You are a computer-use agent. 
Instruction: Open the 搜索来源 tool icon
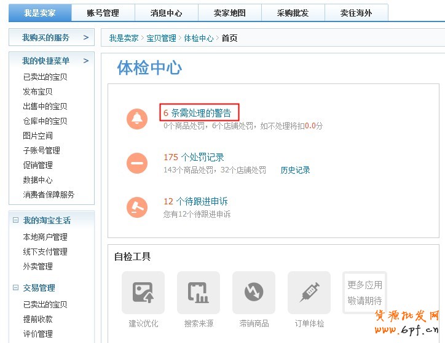199,293
